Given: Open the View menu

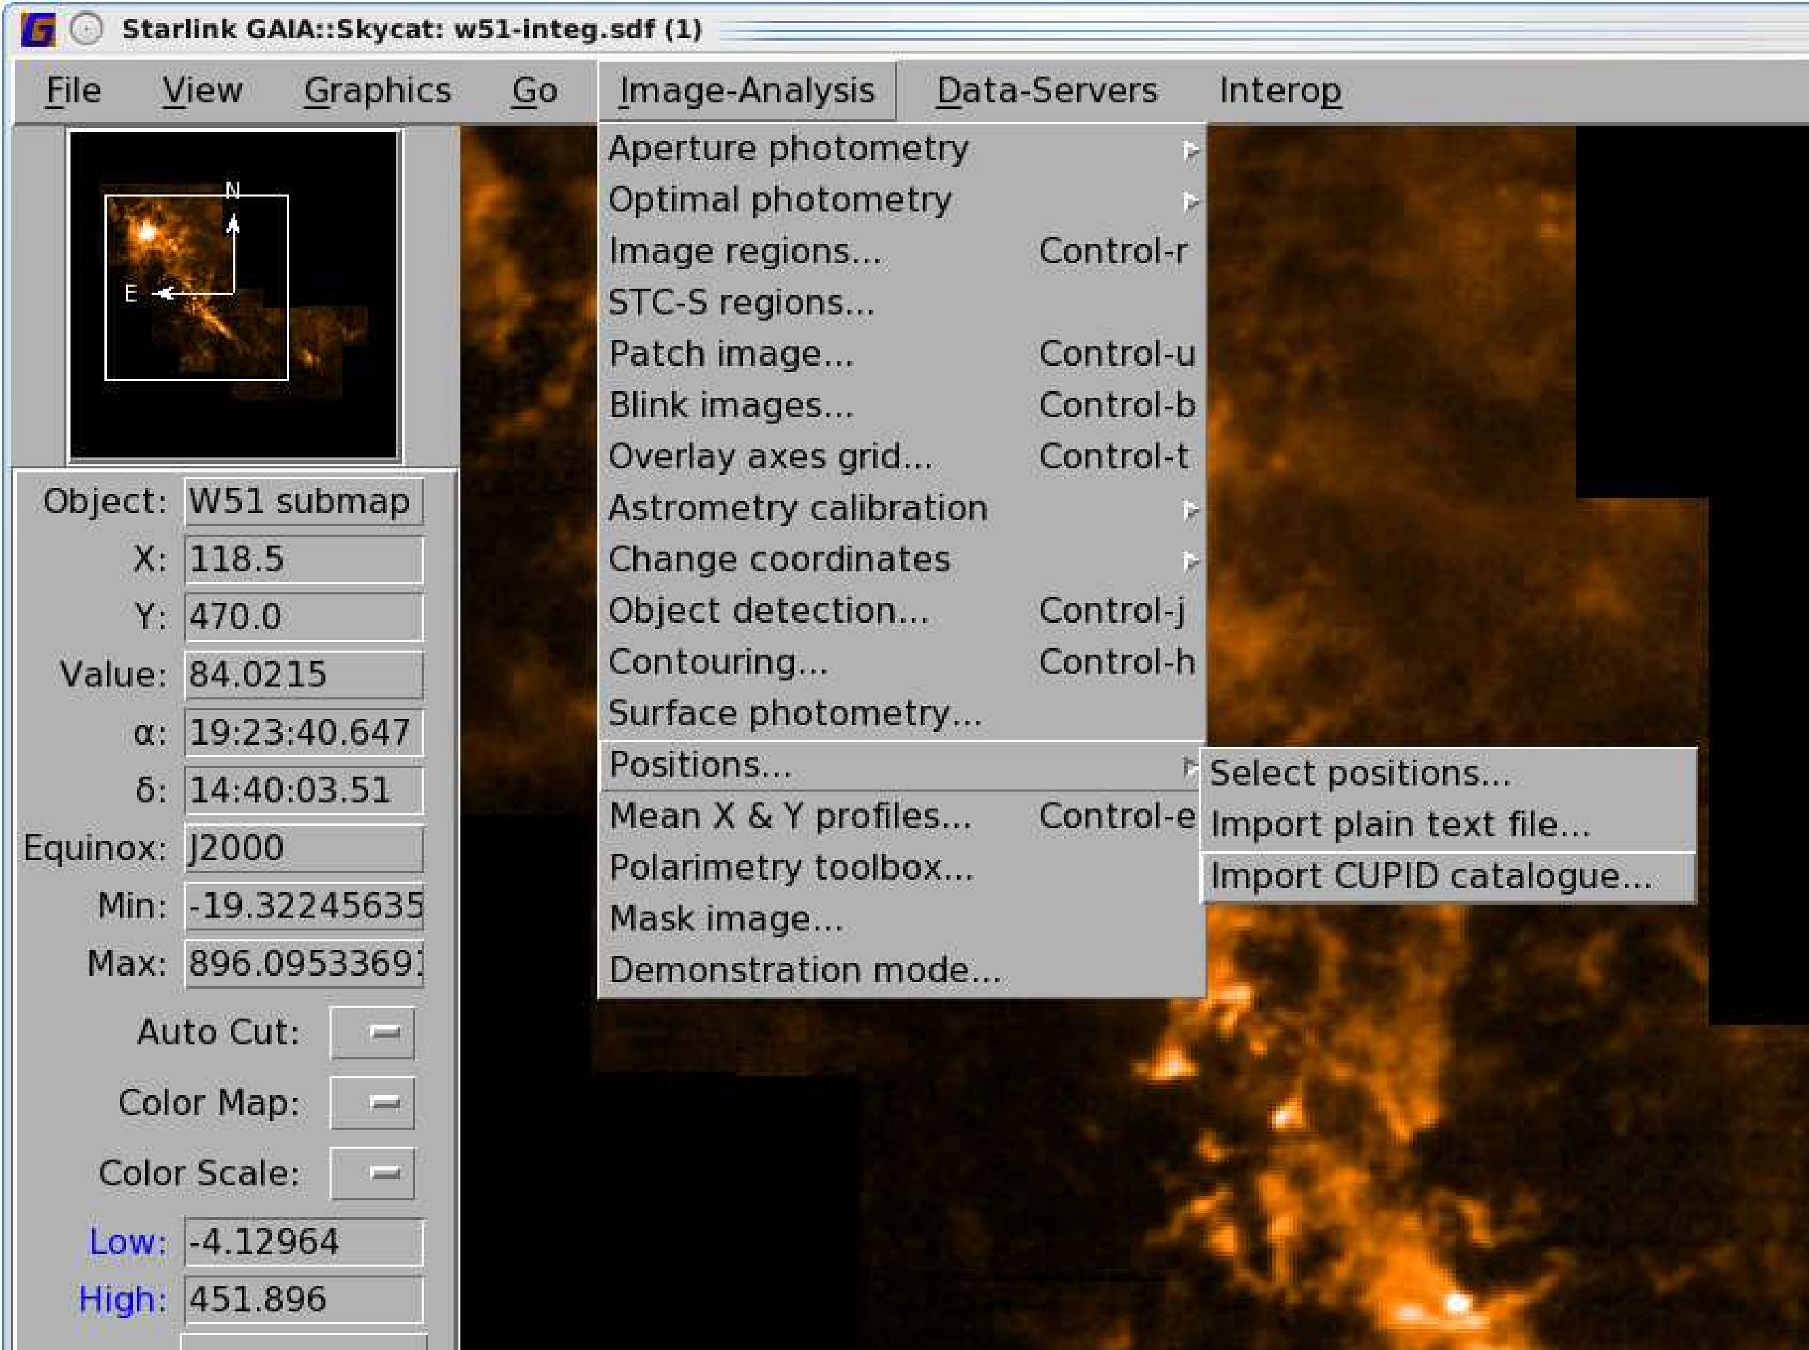Looking at the screenshot, I should pos(202,90).
